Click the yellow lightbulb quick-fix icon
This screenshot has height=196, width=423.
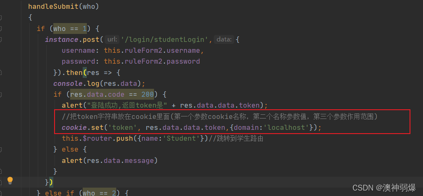click(10, 181)
